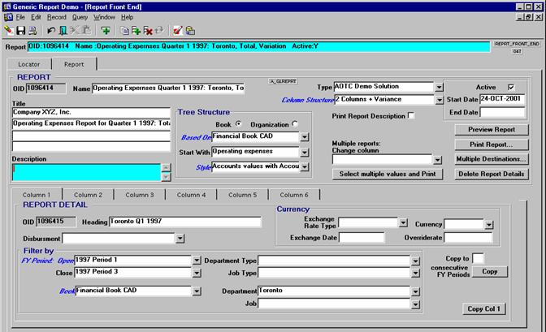Click the End Date field
546x332 pixels.
pos(502,112)
